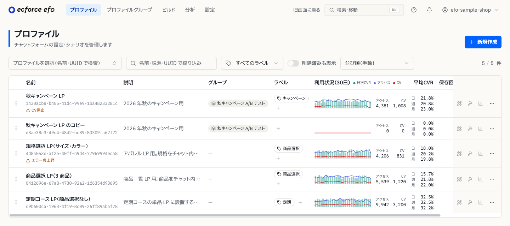Viewport: 510px width, 226px height.
Task: Open the ビルド tab
Action: click(169, 10)
